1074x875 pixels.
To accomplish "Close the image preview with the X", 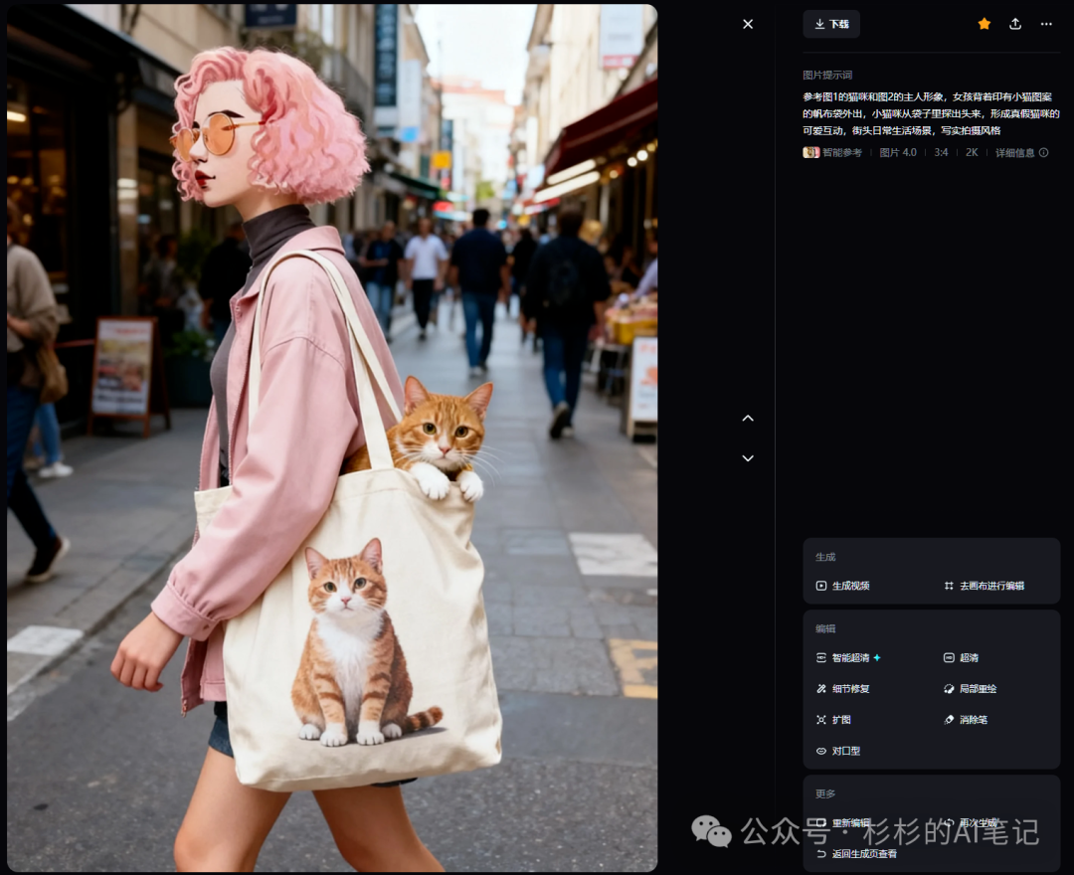I will [x=748, y=24].
